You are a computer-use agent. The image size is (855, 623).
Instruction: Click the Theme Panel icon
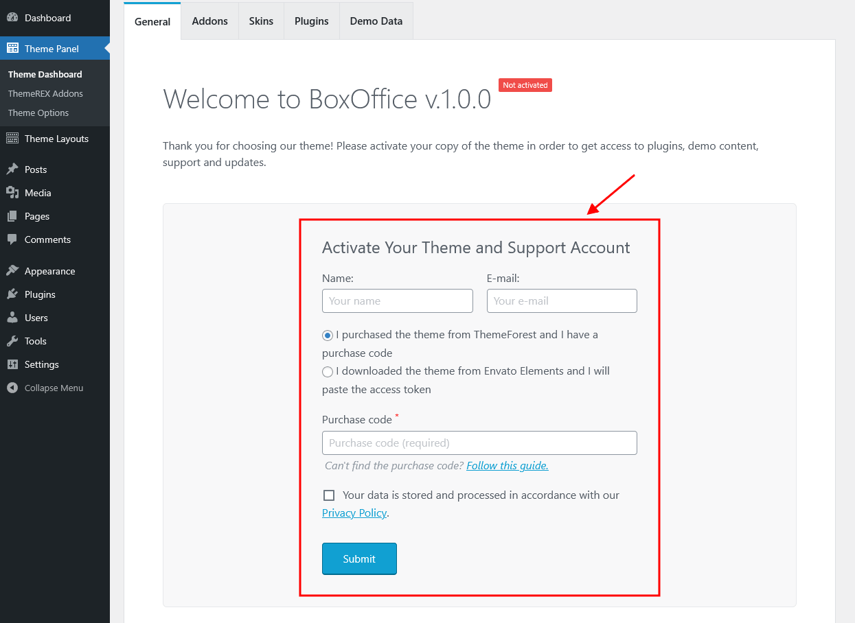click(12, 49)
